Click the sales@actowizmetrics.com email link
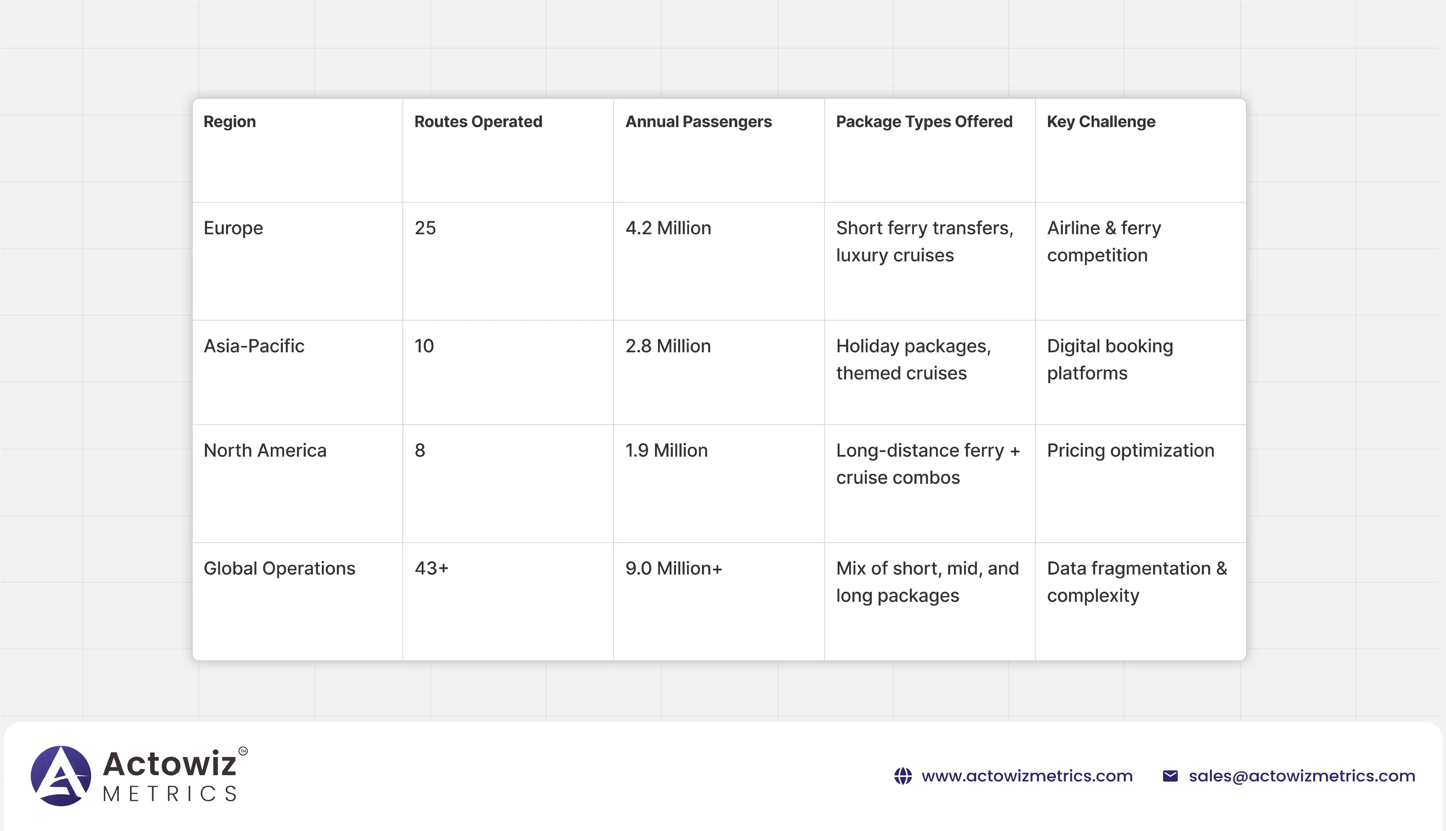Viewport: 1446px width, 831px height. [x=1301, y=776]
